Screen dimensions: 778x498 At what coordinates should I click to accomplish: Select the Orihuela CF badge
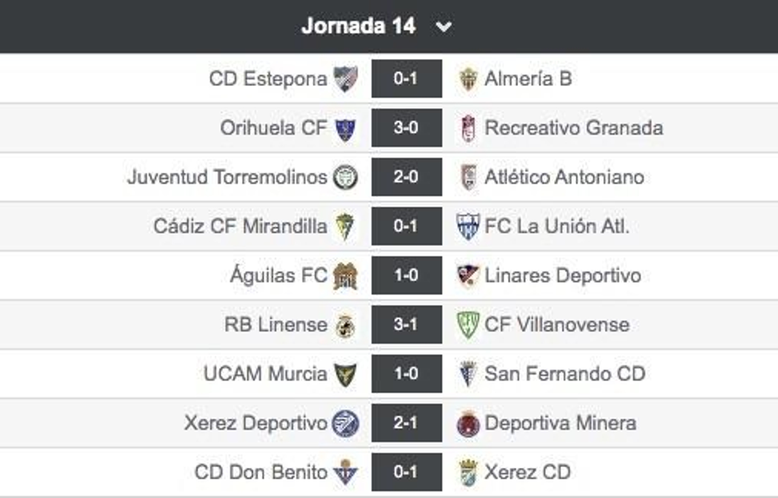tap(346, 127)
